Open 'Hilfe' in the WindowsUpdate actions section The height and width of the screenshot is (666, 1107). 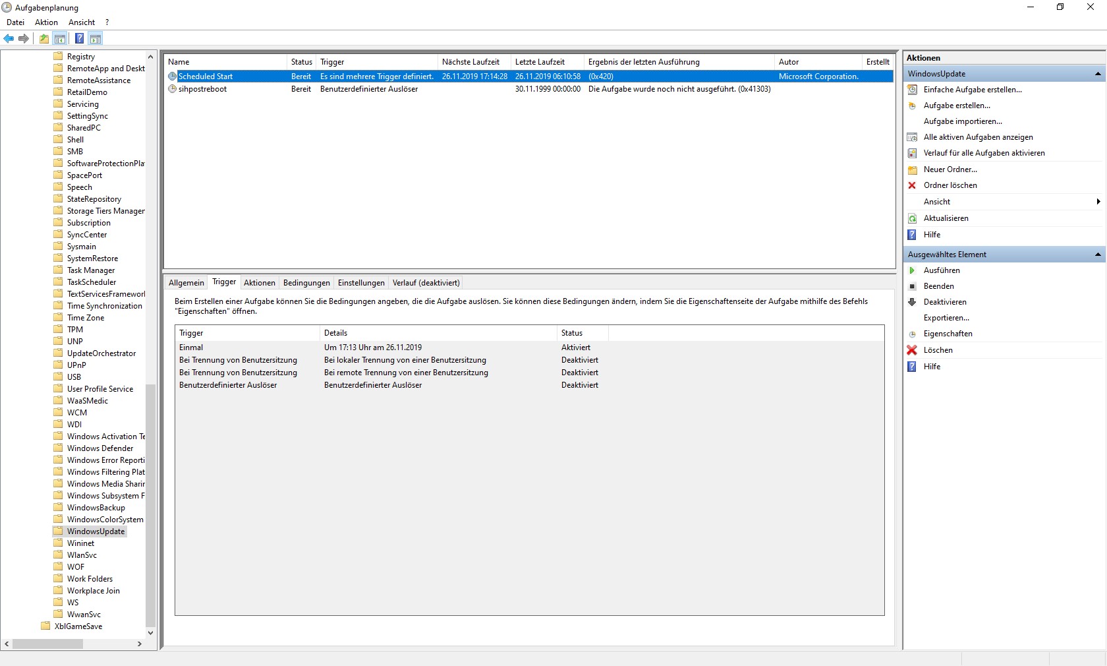pos(932,235)
